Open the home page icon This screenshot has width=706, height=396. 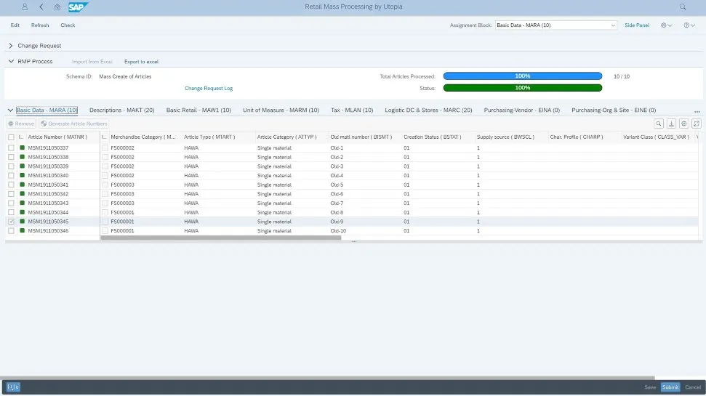click(57, 7)
